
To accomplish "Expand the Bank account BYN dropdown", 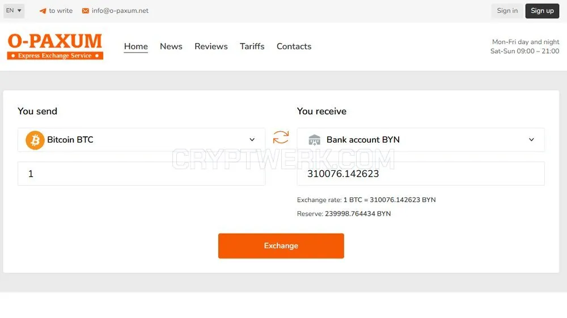I will coord(421,140).
